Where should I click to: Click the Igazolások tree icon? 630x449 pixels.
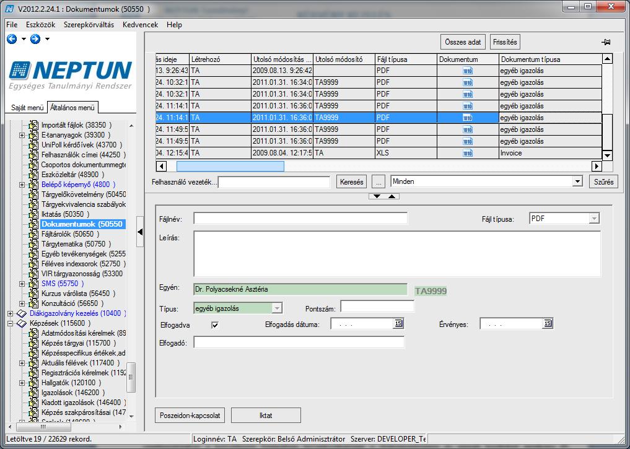click(x=33, y=393)
